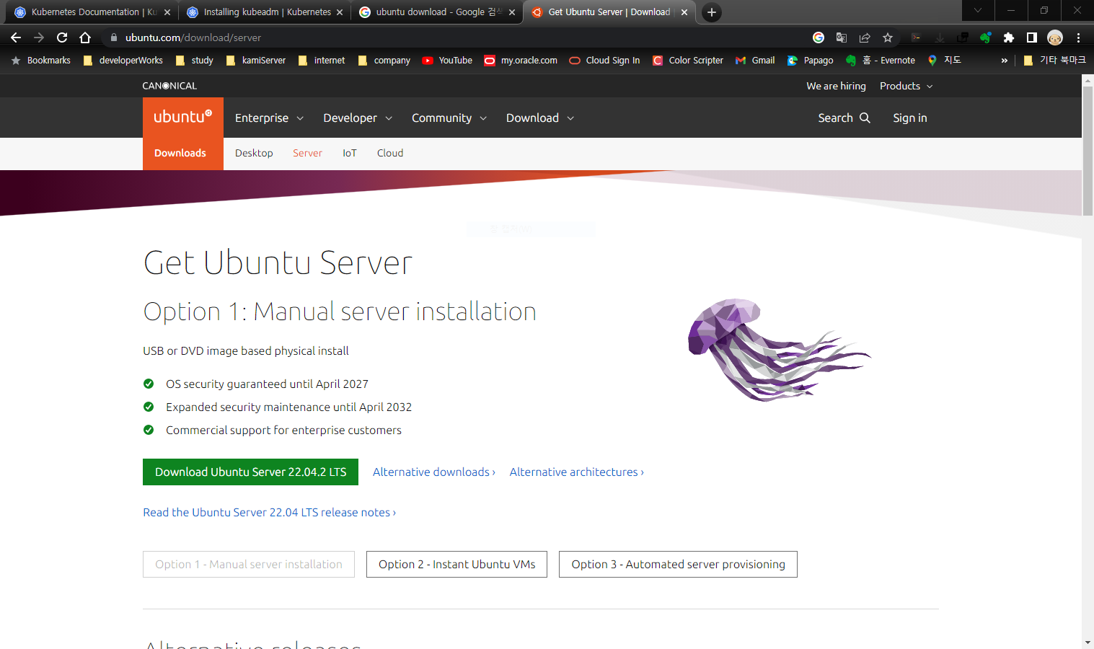Open the Cloud Sign In bookmark
Screen dimensions: 1094x649
[x=604, y=61]
